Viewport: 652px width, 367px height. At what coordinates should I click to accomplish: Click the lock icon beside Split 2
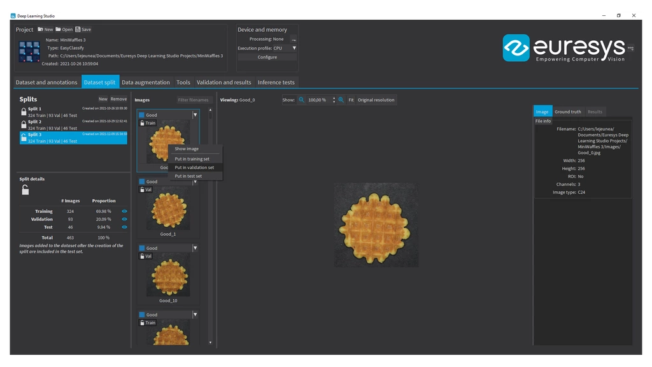pos(24,124)
